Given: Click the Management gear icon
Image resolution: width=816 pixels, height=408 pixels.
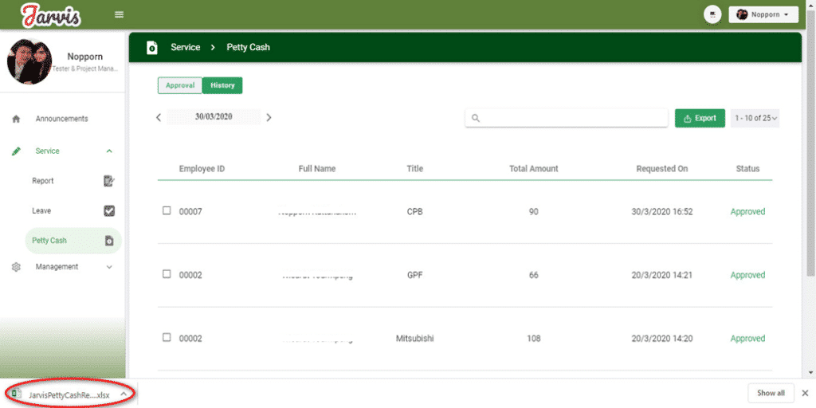Looking at the screenshot, I should click(15, 267).
